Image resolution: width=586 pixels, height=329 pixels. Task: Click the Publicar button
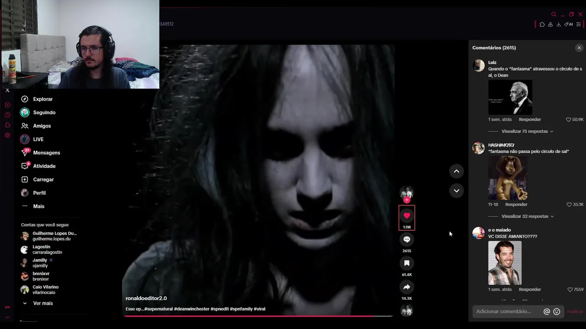tap(575, 312)
